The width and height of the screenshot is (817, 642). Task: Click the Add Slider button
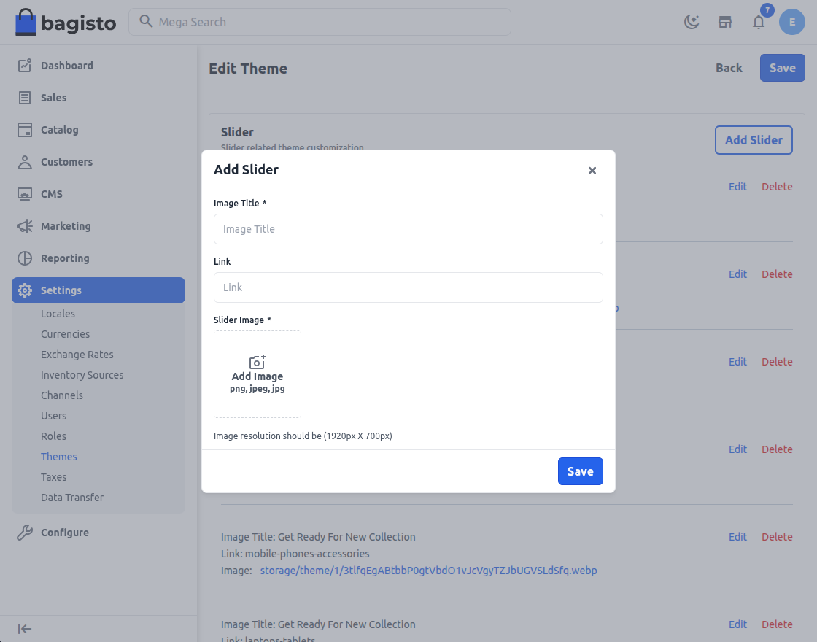coord(754,139)
